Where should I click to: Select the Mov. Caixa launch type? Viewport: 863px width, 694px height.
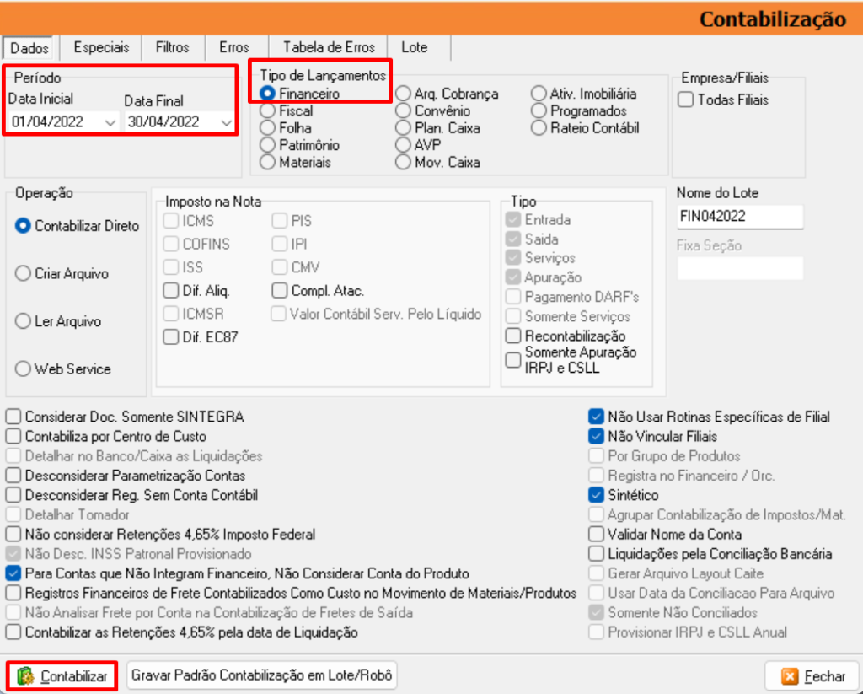coord(404,162)
